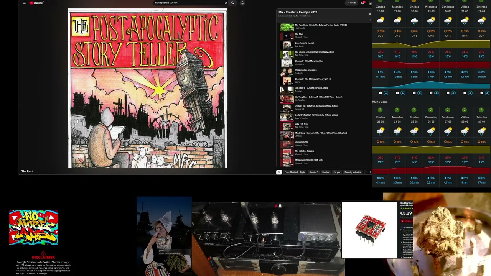Screen dimensions: 491x276
Task: Expand Woensdag 19-08 weather details plus icon
Action: pyautogui.click(x=437, y=93)
